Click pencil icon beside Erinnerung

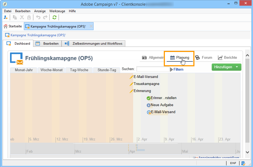[131, 91]
